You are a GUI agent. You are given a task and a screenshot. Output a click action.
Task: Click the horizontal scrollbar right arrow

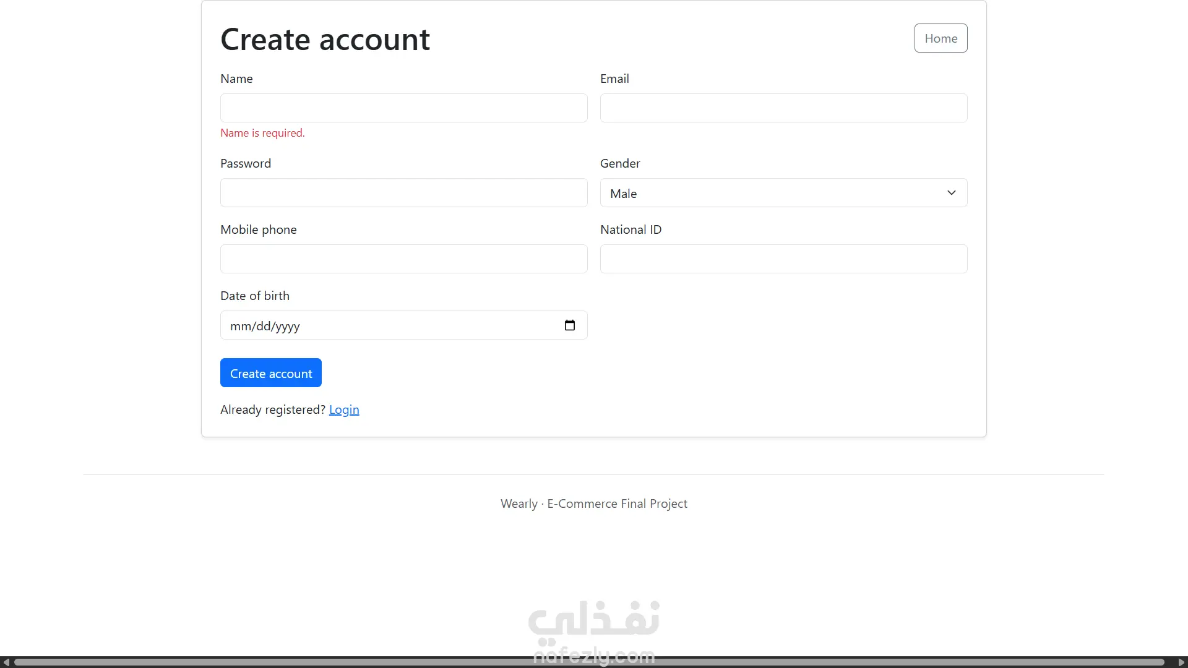1181,662
